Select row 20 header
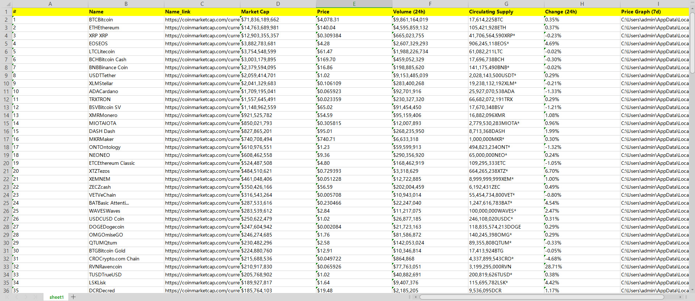695x301 pixels. coord(6,163)
